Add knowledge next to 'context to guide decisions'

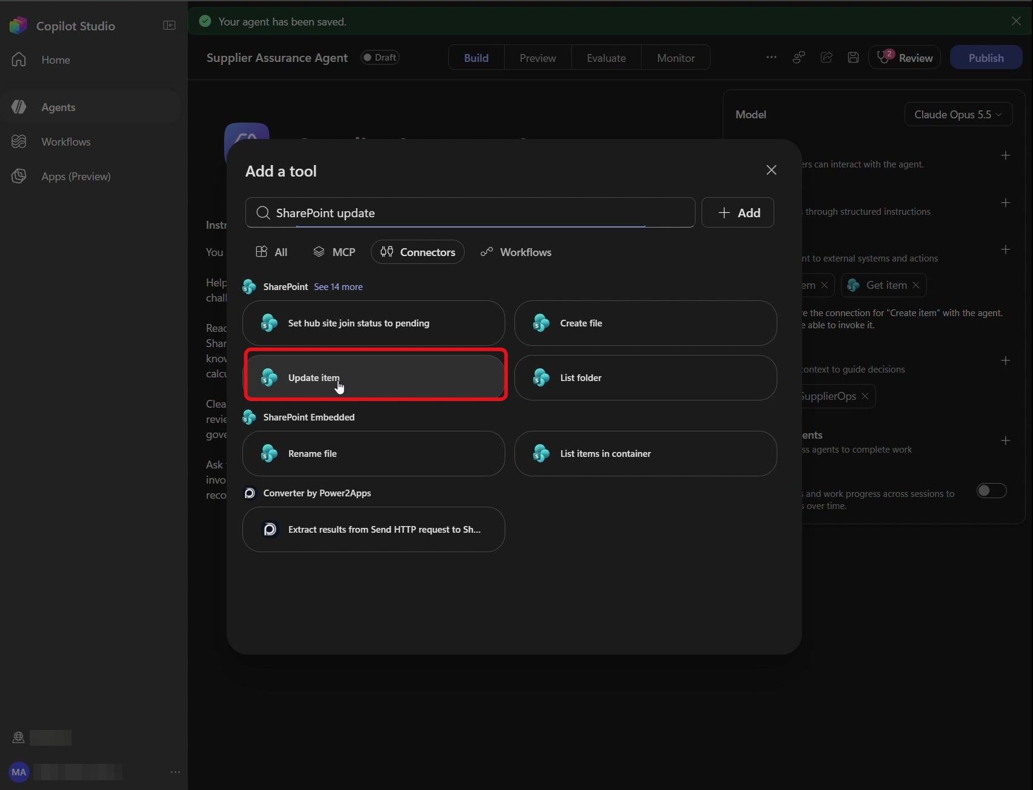click(1005, 360)
